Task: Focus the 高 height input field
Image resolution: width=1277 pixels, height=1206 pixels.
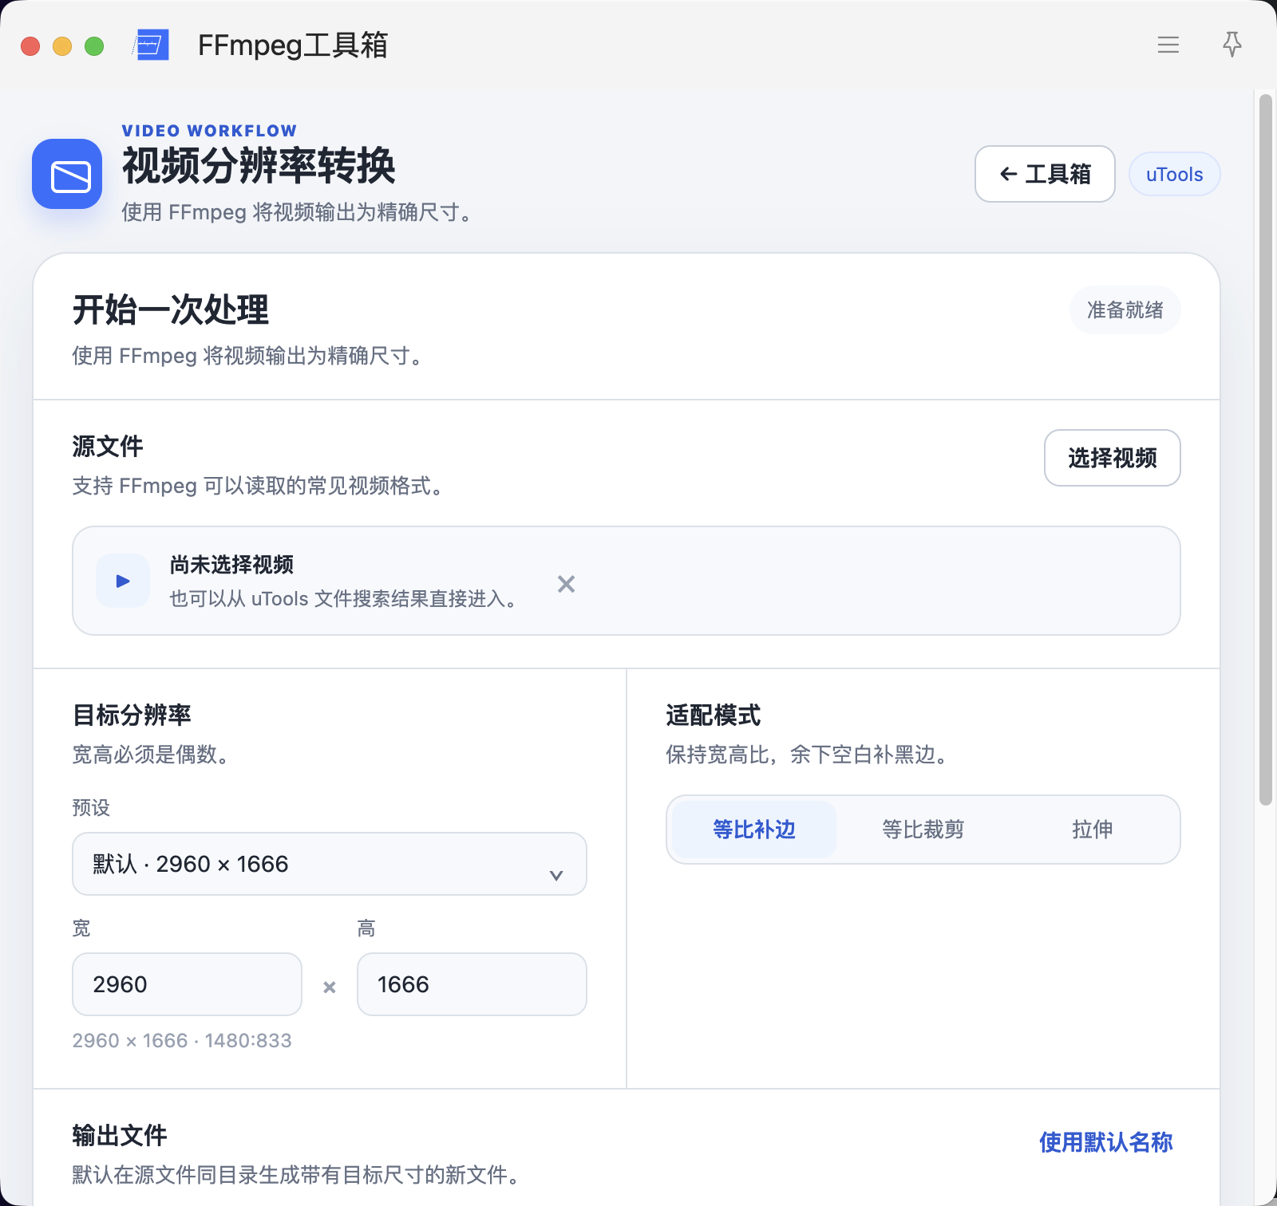Action: [x=472, y=984]
